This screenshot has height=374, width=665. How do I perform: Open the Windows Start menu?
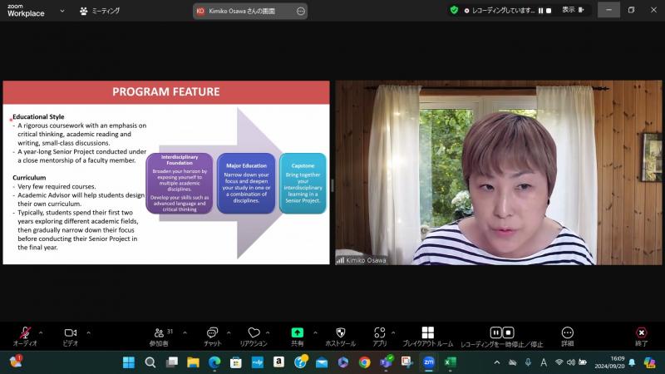click(129, 362)
